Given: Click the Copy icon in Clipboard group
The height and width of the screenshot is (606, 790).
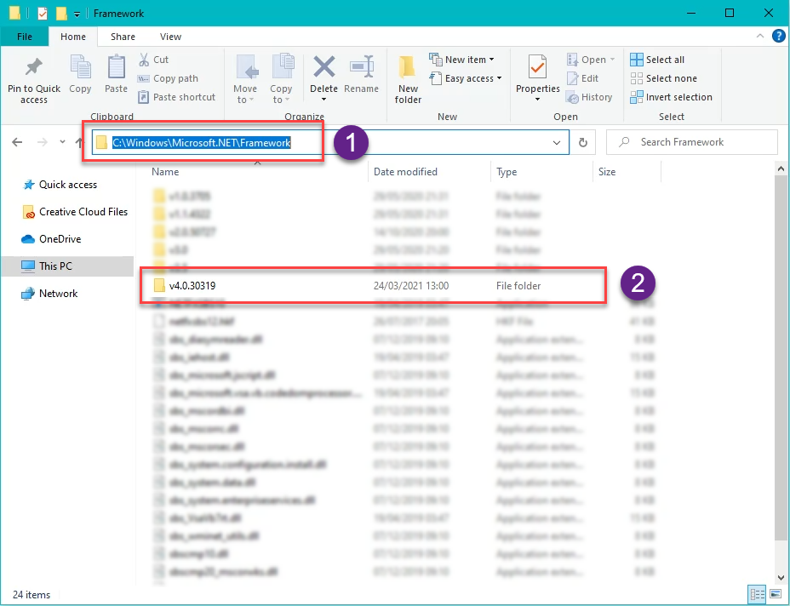Looking at the screenshot, I should [80, 74].
